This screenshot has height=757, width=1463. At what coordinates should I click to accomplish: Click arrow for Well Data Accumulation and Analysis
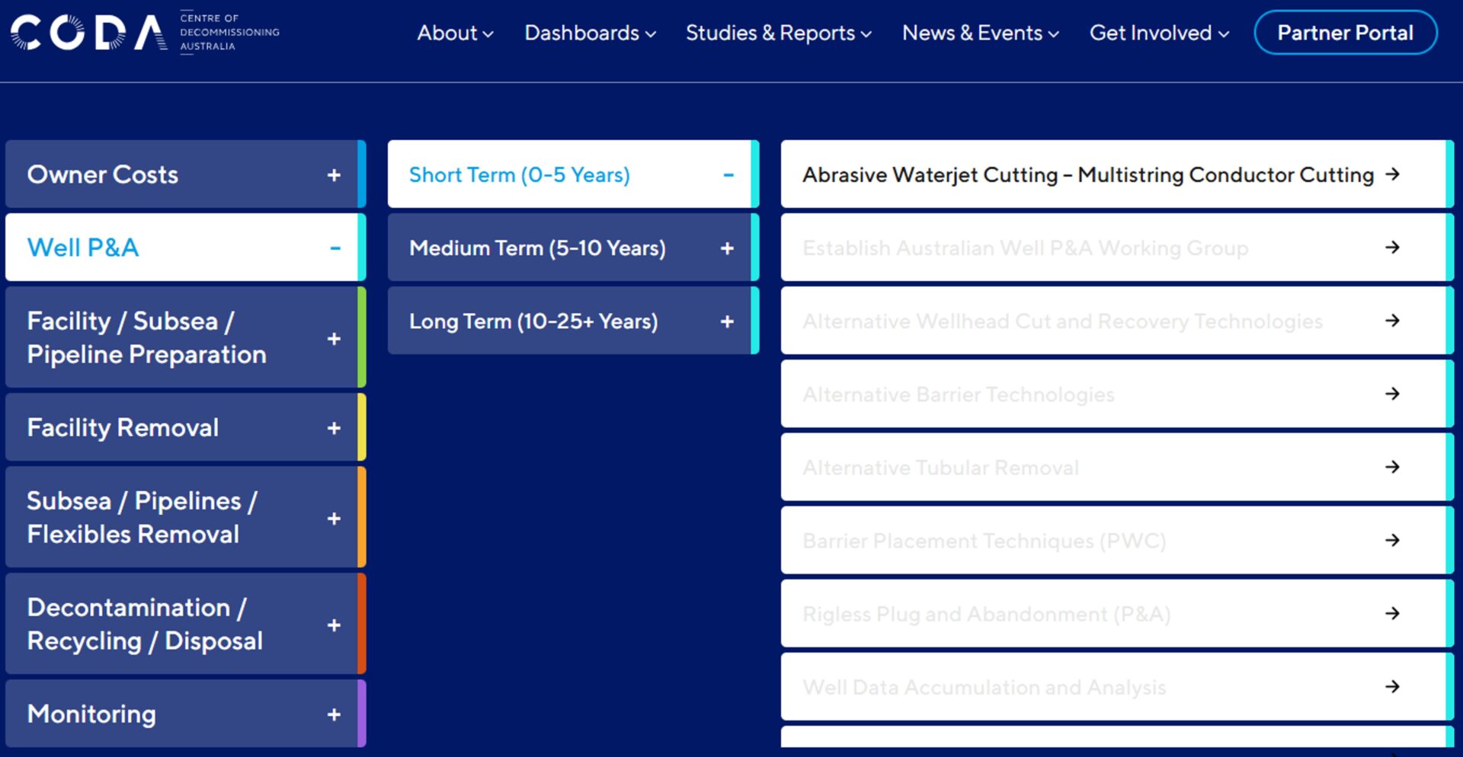tap(1392, 686)
